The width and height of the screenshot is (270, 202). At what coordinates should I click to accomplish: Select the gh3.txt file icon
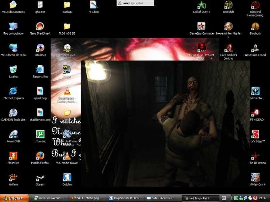coord(40,5)
